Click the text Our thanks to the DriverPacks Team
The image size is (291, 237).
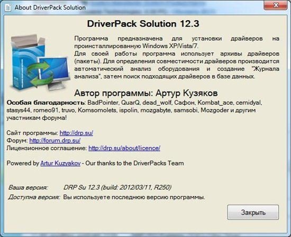(134, 163)
